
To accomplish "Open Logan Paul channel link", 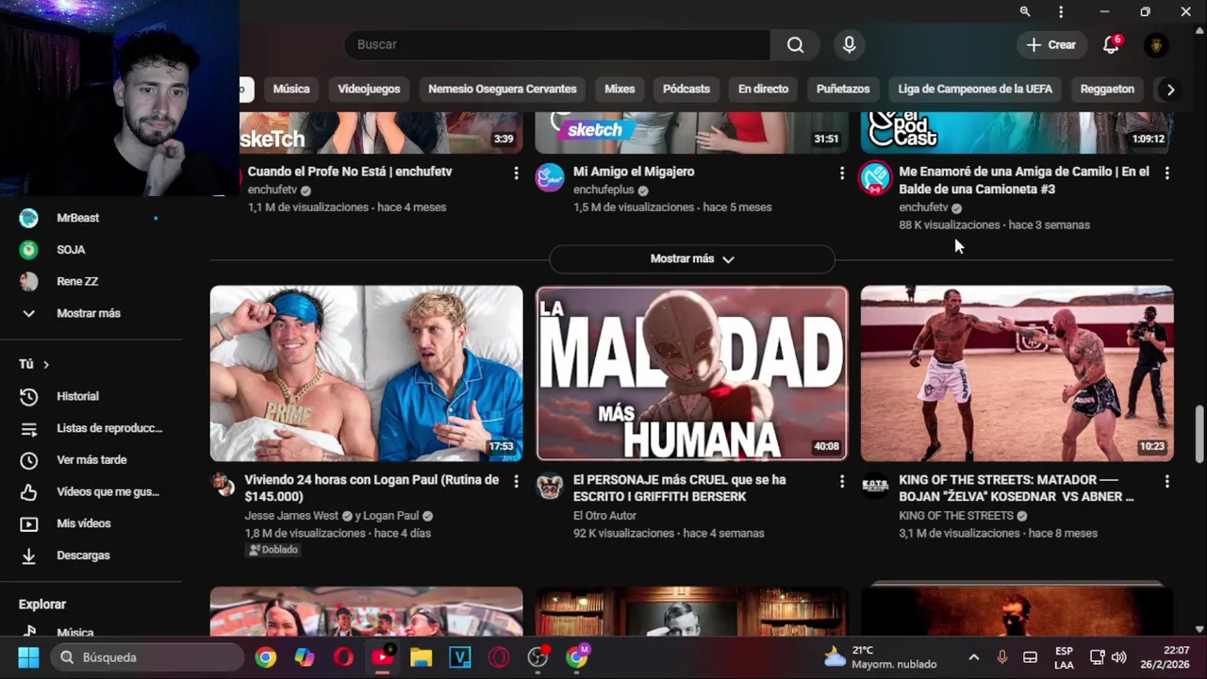I will (x=391, y=516).
